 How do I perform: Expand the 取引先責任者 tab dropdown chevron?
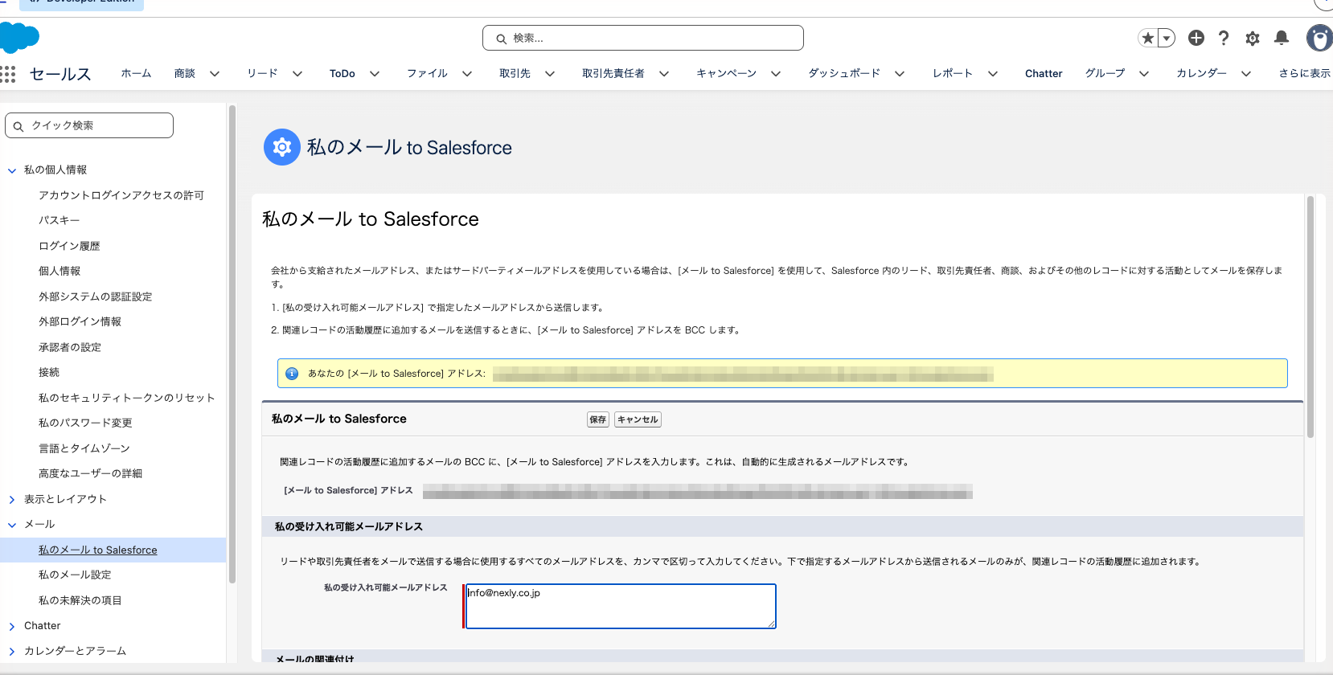[x=664, y=74]
